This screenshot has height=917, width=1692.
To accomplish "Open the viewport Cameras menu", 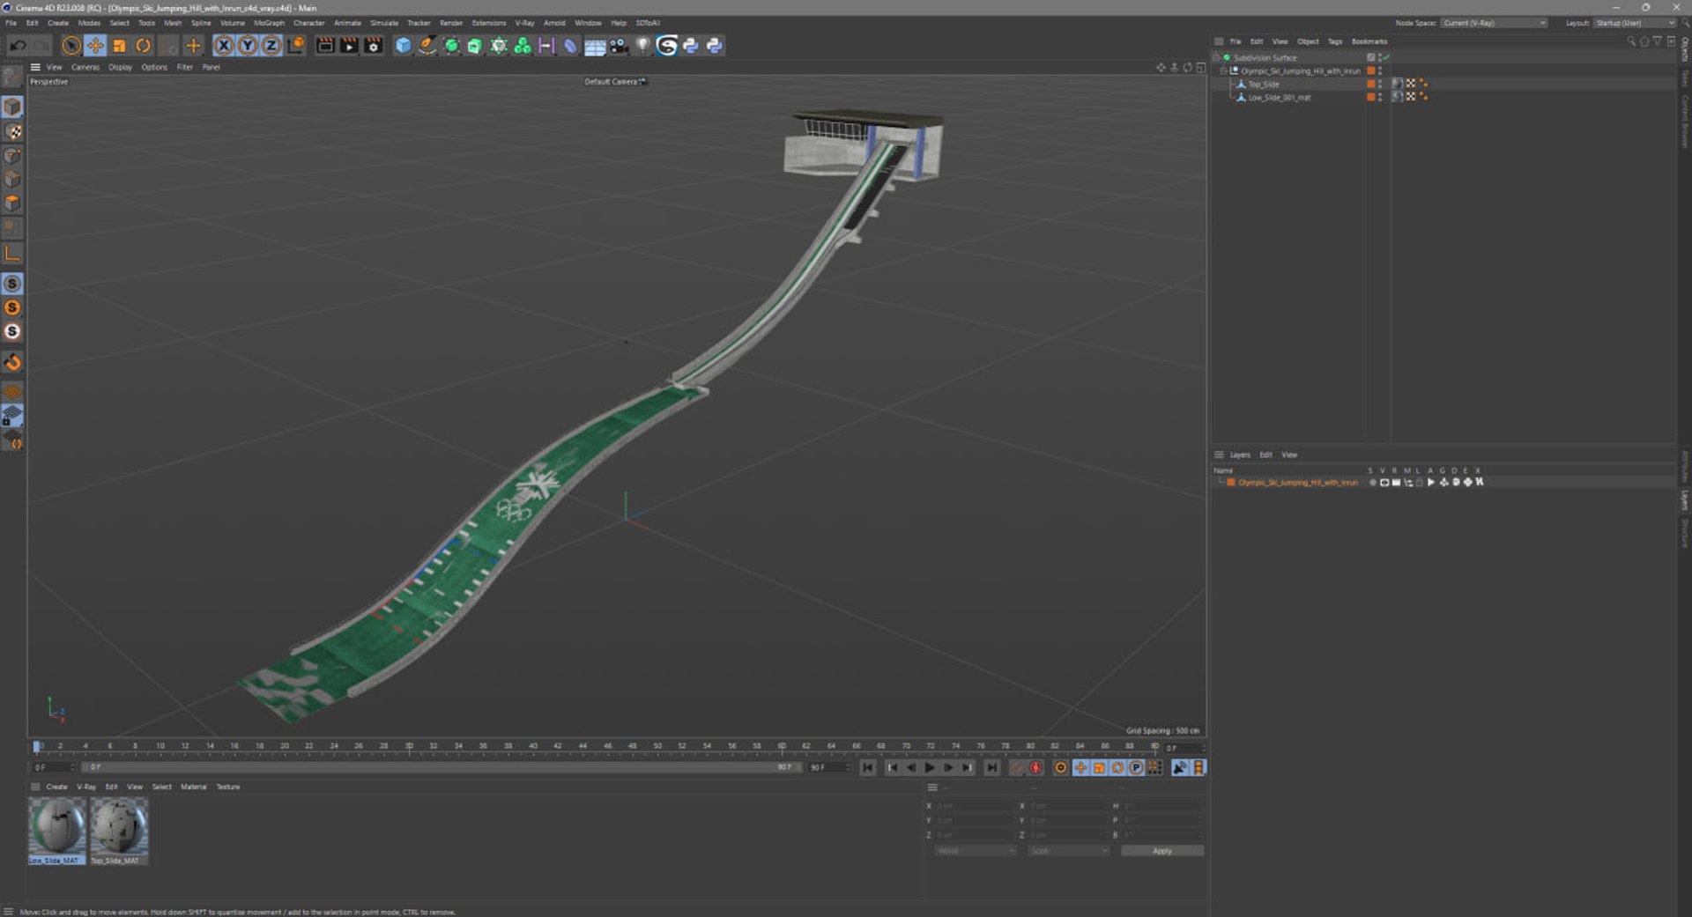I will [x=85, y=67].
